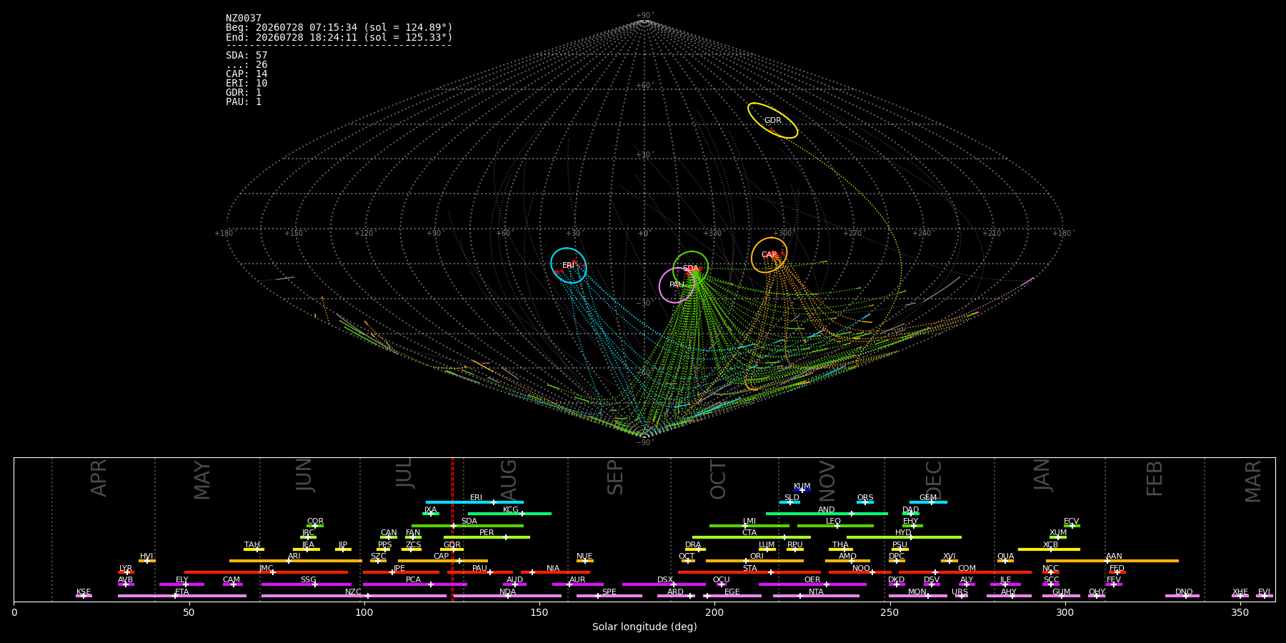1286x643 pixels.
Task: Select the JXA shower label in timeline
Action: (430, 510)
